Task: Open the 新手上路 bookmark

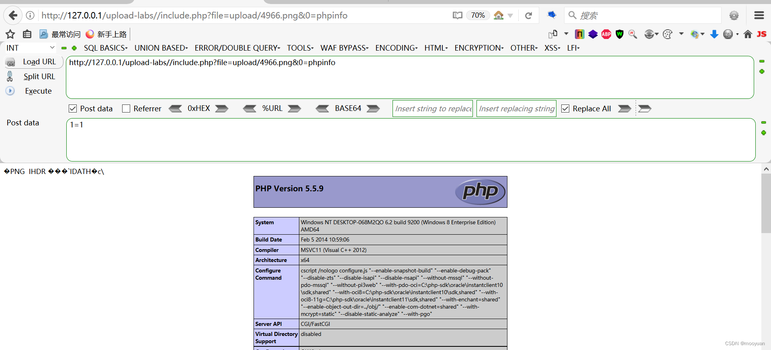Action: (106, 34)
